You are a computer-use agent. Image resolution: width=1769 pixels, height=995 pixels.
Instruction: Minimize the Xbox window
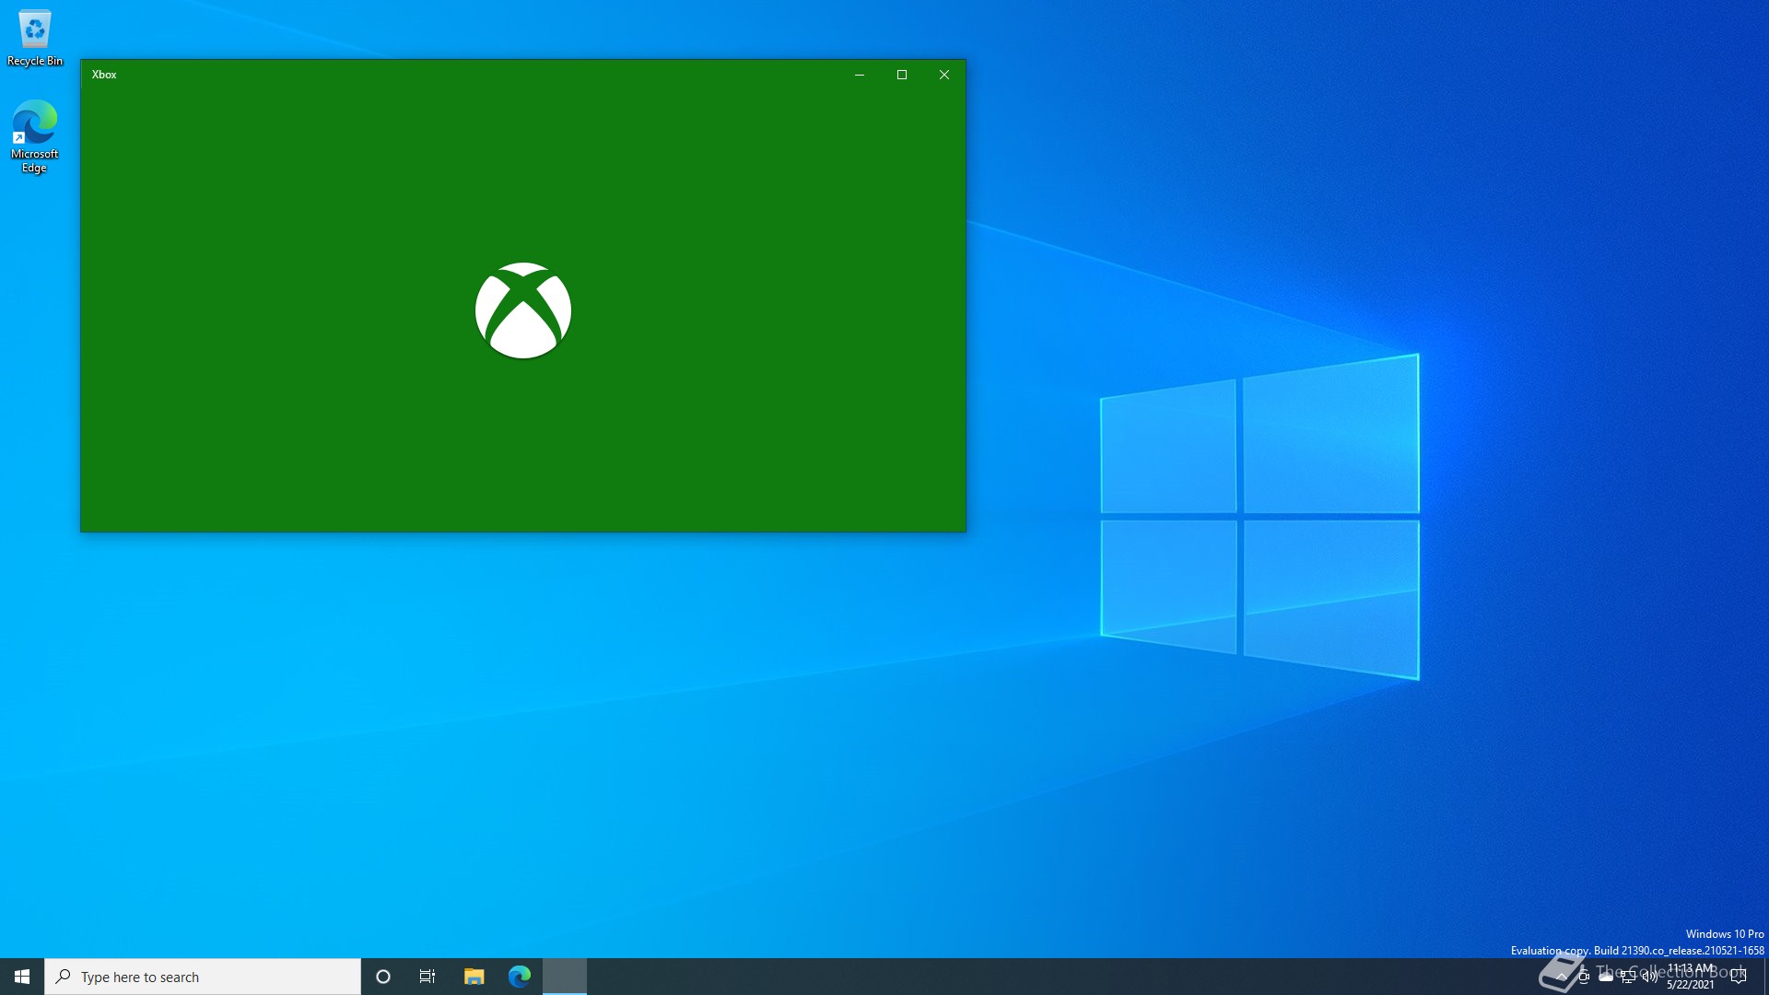860,75
